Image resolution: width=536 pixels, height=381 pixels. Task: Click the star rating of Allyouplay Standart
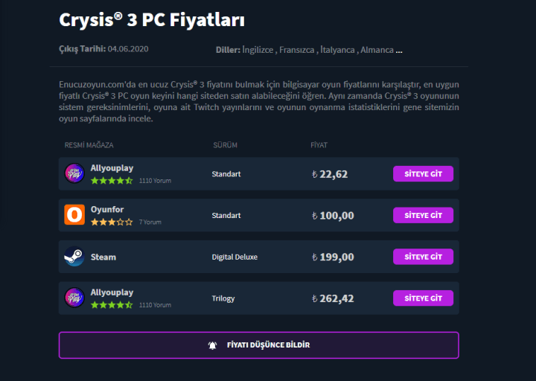(112, 180)
